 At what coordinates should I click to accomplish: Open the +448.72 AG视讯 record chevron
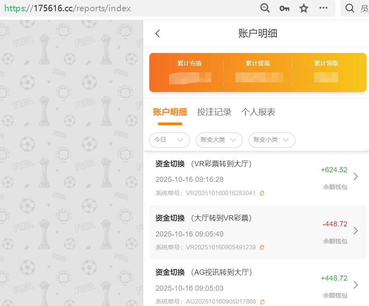tap(355, 285)
